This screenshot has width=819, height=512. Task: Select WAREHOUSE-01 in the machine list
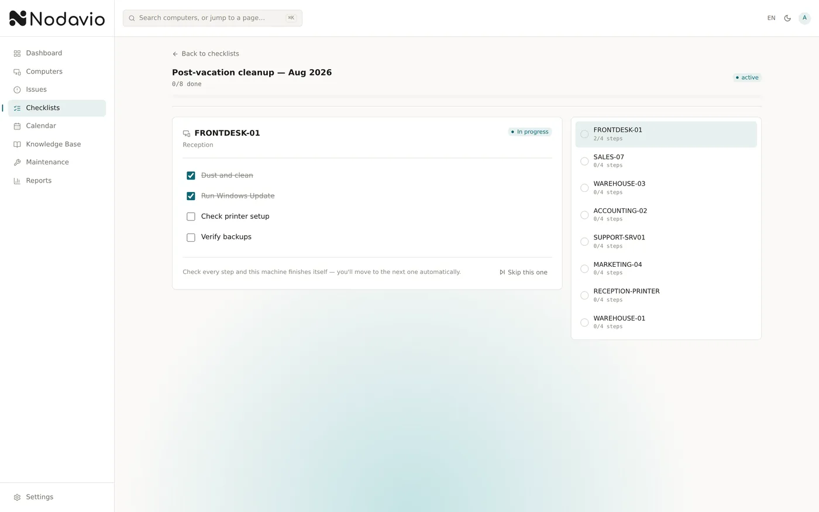coord(666,322)
